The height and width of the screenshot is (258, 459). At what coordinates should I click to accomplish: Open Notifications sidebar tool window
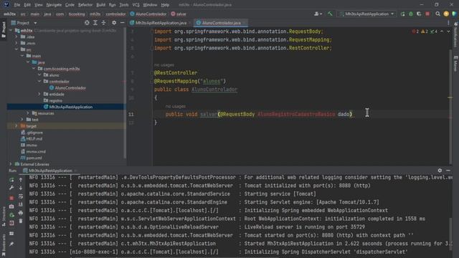pyautogui.click(x=455, y=34)
